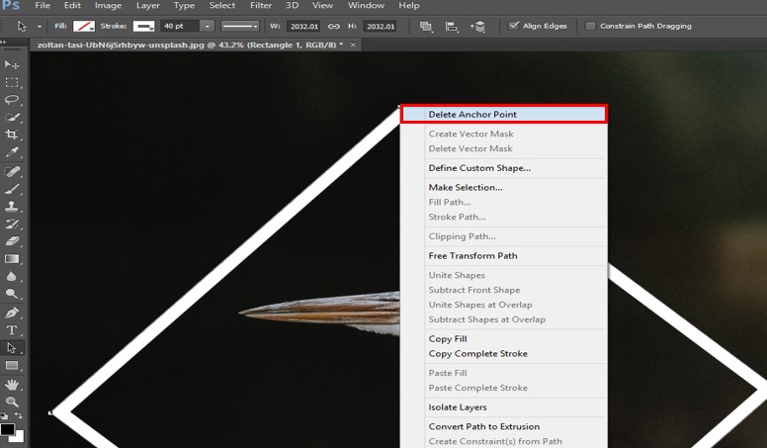Select the Brush tool
Image resolution: width=767 pixels, height=448 pixels.
click(12, 190)
